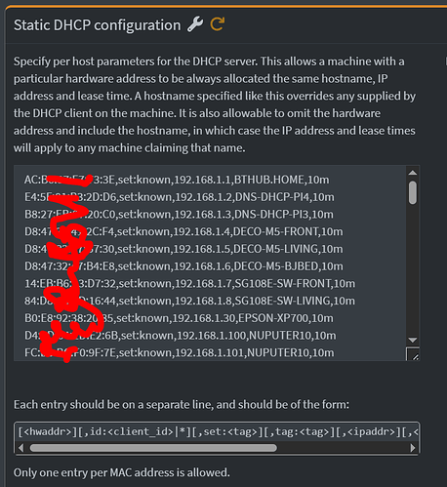447x487 pixels.
Task: Click the SG108E-SW-FRONT entry line
Action: [x=189, y=283]
